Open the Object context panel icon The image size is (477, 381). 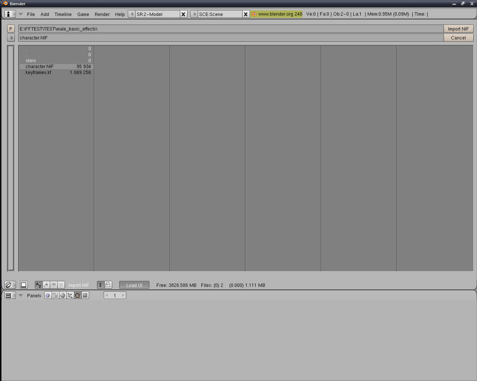(x=70, y=296)
